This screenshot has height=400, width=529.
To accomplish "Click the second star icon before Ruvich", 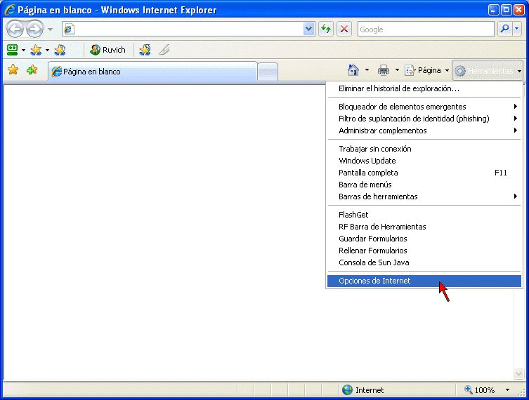I will [60, 50].
